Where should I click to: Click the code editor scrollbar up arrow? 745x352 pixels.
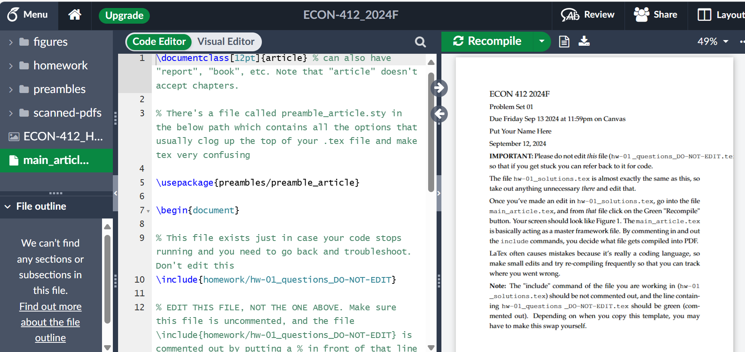click(431, 62)
